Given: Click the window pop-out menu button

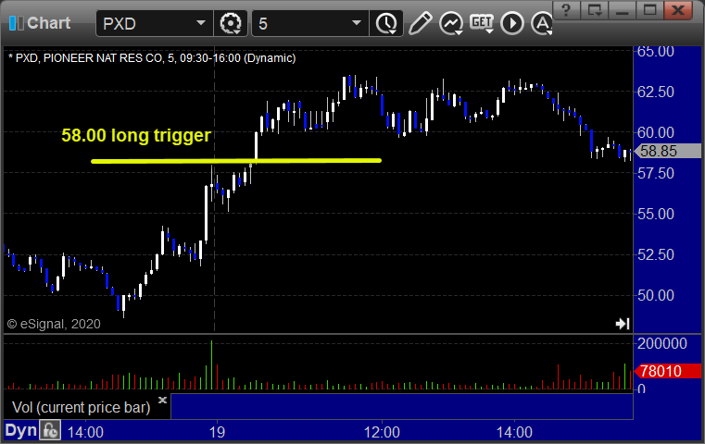Looking at the screenshot, I should [594, 10].
